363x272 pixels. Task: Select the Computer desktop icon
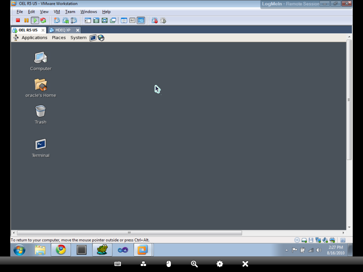pyautogui.click(x=41, y=61)
